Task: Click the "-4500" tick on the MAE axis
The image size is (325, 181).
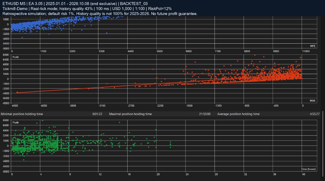Action: point(15,106)
